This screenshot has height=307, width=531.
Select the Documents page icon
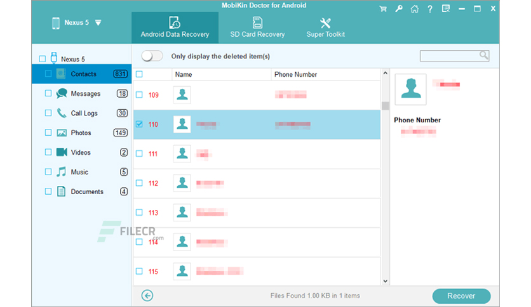(x=62, y=192)
